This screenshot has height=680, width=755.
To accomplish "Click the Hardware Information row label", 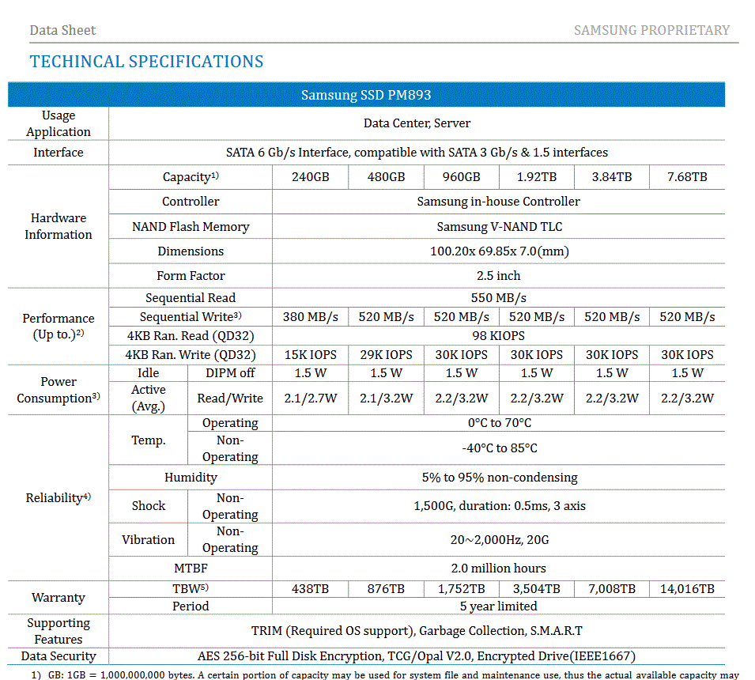I will [59, 226].
